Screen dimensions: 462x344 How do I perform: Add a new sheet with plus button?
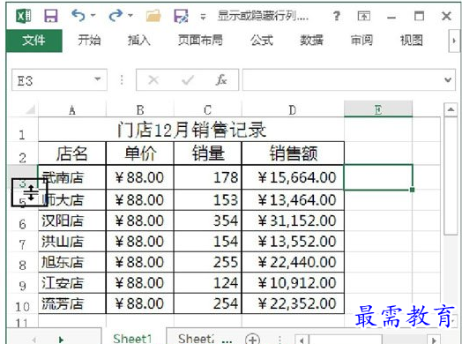tap(252, 339)
